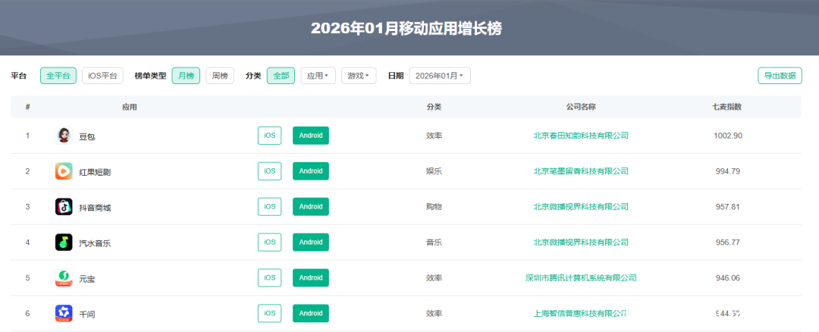Switch to iOS平台 platform filter

click(102, 76)
